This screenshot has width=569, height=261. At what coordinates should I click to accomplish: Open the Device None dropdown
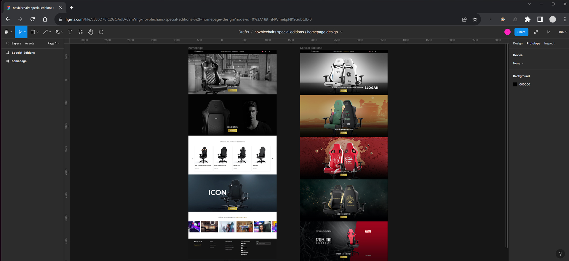[x=518, y=63]
